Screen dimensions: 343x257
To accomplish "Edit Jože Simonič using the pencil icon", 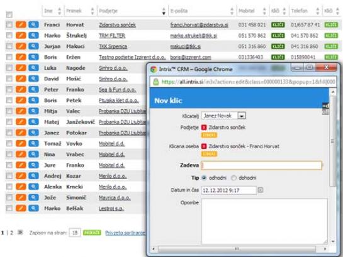I will click(21, 197).
